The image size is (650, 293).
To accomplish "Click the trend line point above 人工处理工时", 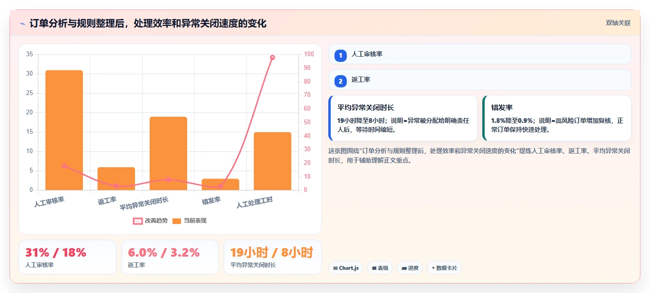I will click(x=272, y=58).
